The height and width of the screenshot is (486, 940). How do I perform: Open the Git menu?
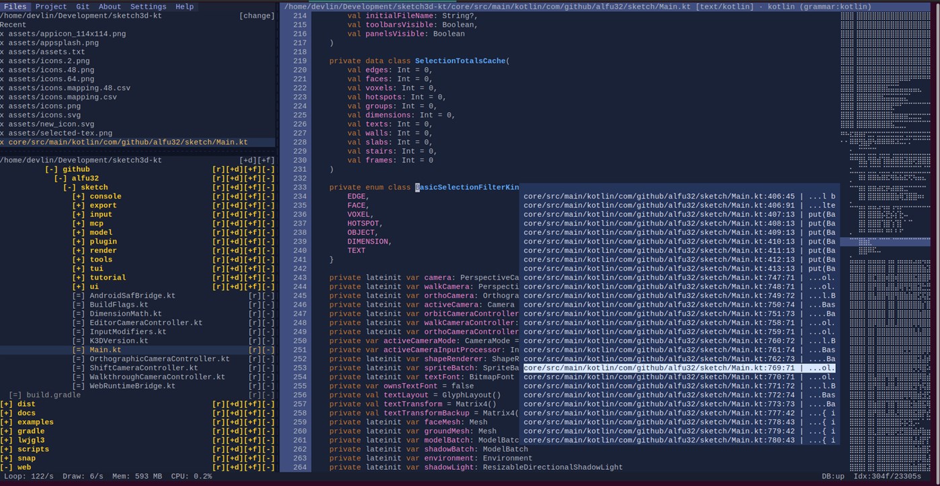tap(83, 7)
